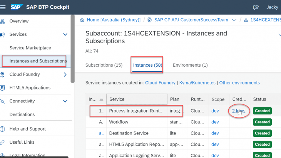This screenshot has height=158, width=281.
Task: Click the Services puzzle icon
Action: [3, 34]
